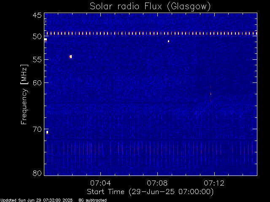
Task: Click the 'Frequency [MHz]' axis label
Action: point(24,94)
